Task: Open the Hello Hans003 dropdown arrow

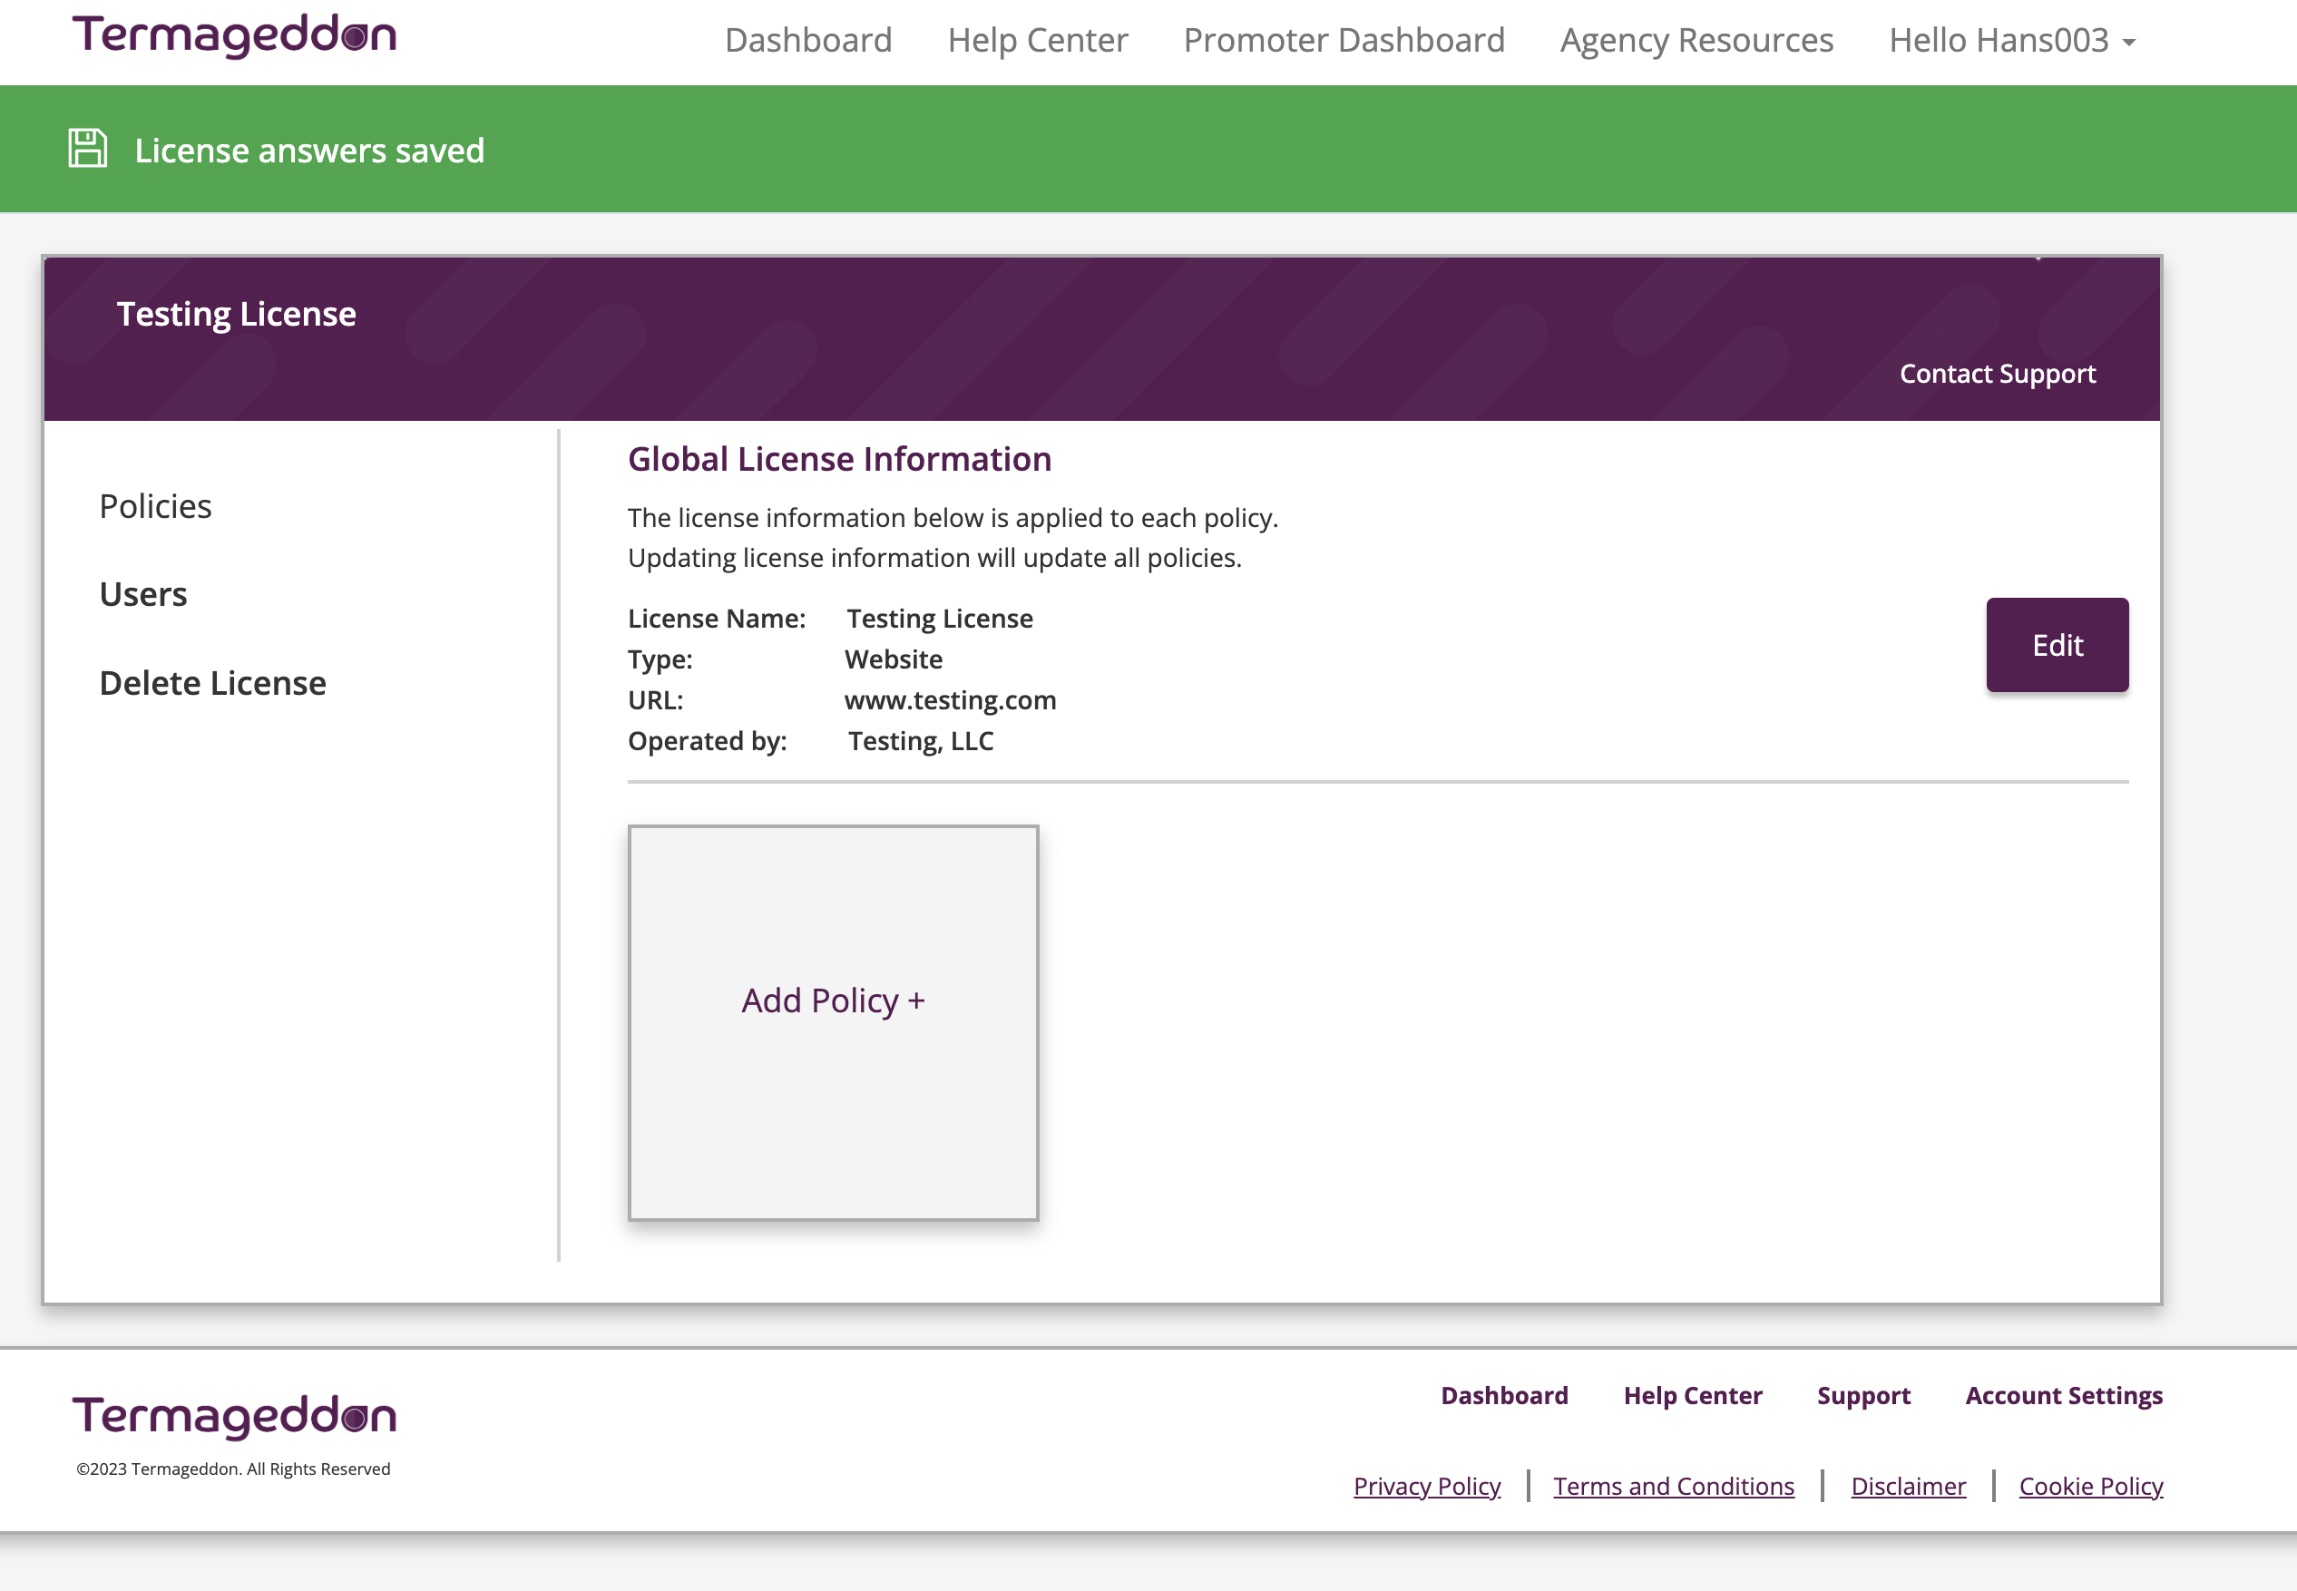Action: pos(2129,43)
